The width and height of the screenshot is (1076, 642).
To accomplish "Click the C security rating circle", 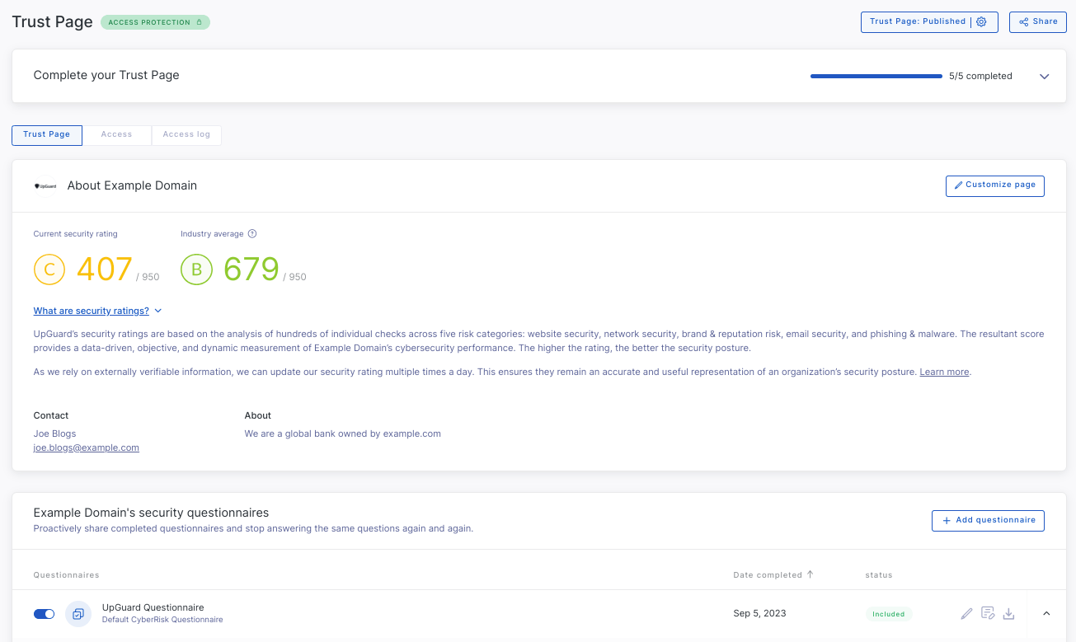I will pyautogui.click(x=49, y=269).
